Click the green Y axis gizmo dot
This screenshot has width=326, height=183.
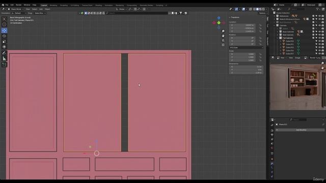pyautogui.click(x=219, y=22)
